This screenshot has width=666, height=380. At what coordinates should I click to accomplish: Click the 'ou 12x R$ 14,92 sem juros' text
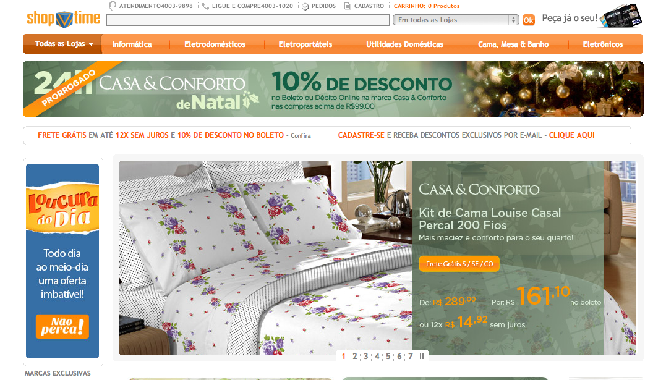tap(472, 323)
